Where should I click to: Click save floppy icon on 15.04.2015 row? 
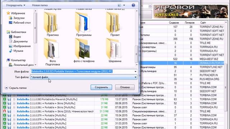[9, 115]
